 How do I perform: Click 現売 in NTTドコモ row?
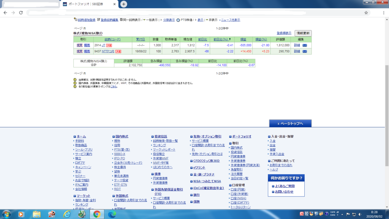tap(87, 51)
